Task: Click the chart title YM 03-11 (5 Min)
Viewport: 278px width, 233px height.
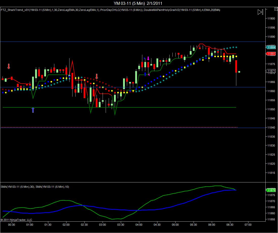Action: 129,3
